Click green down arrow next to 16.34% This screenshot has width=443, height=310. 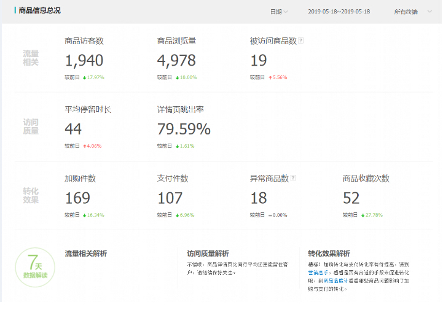(85, 215)
